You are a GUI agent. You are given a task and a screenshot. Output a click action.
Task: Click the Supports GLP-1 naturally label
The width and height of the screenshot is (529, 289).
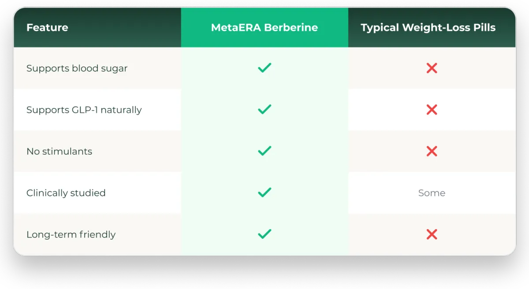pyautogui.click(x=84, y=110)
